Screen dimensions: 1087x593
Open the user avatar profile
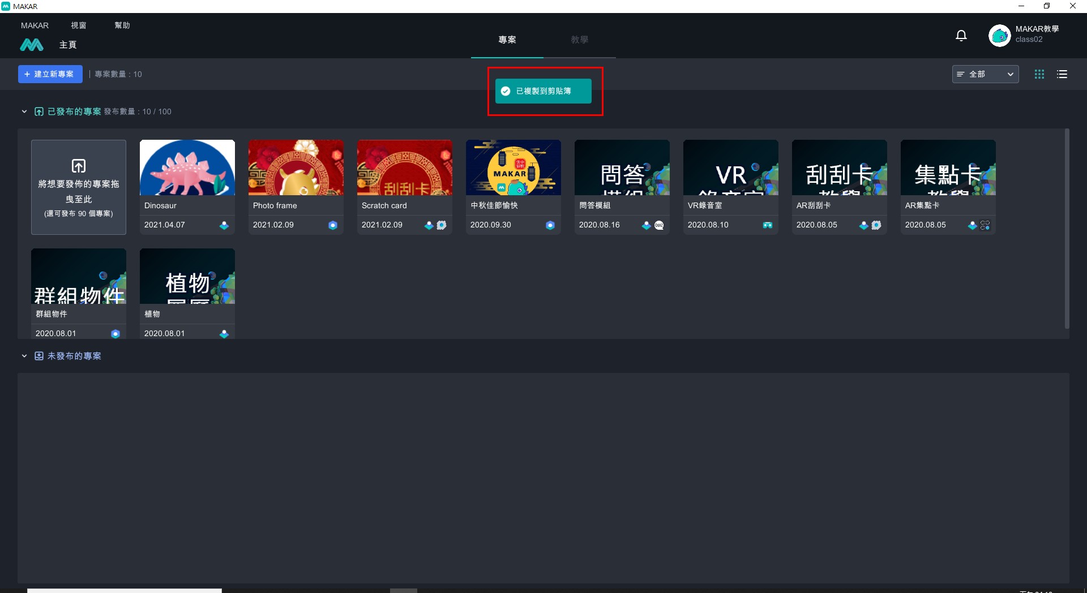999,36
